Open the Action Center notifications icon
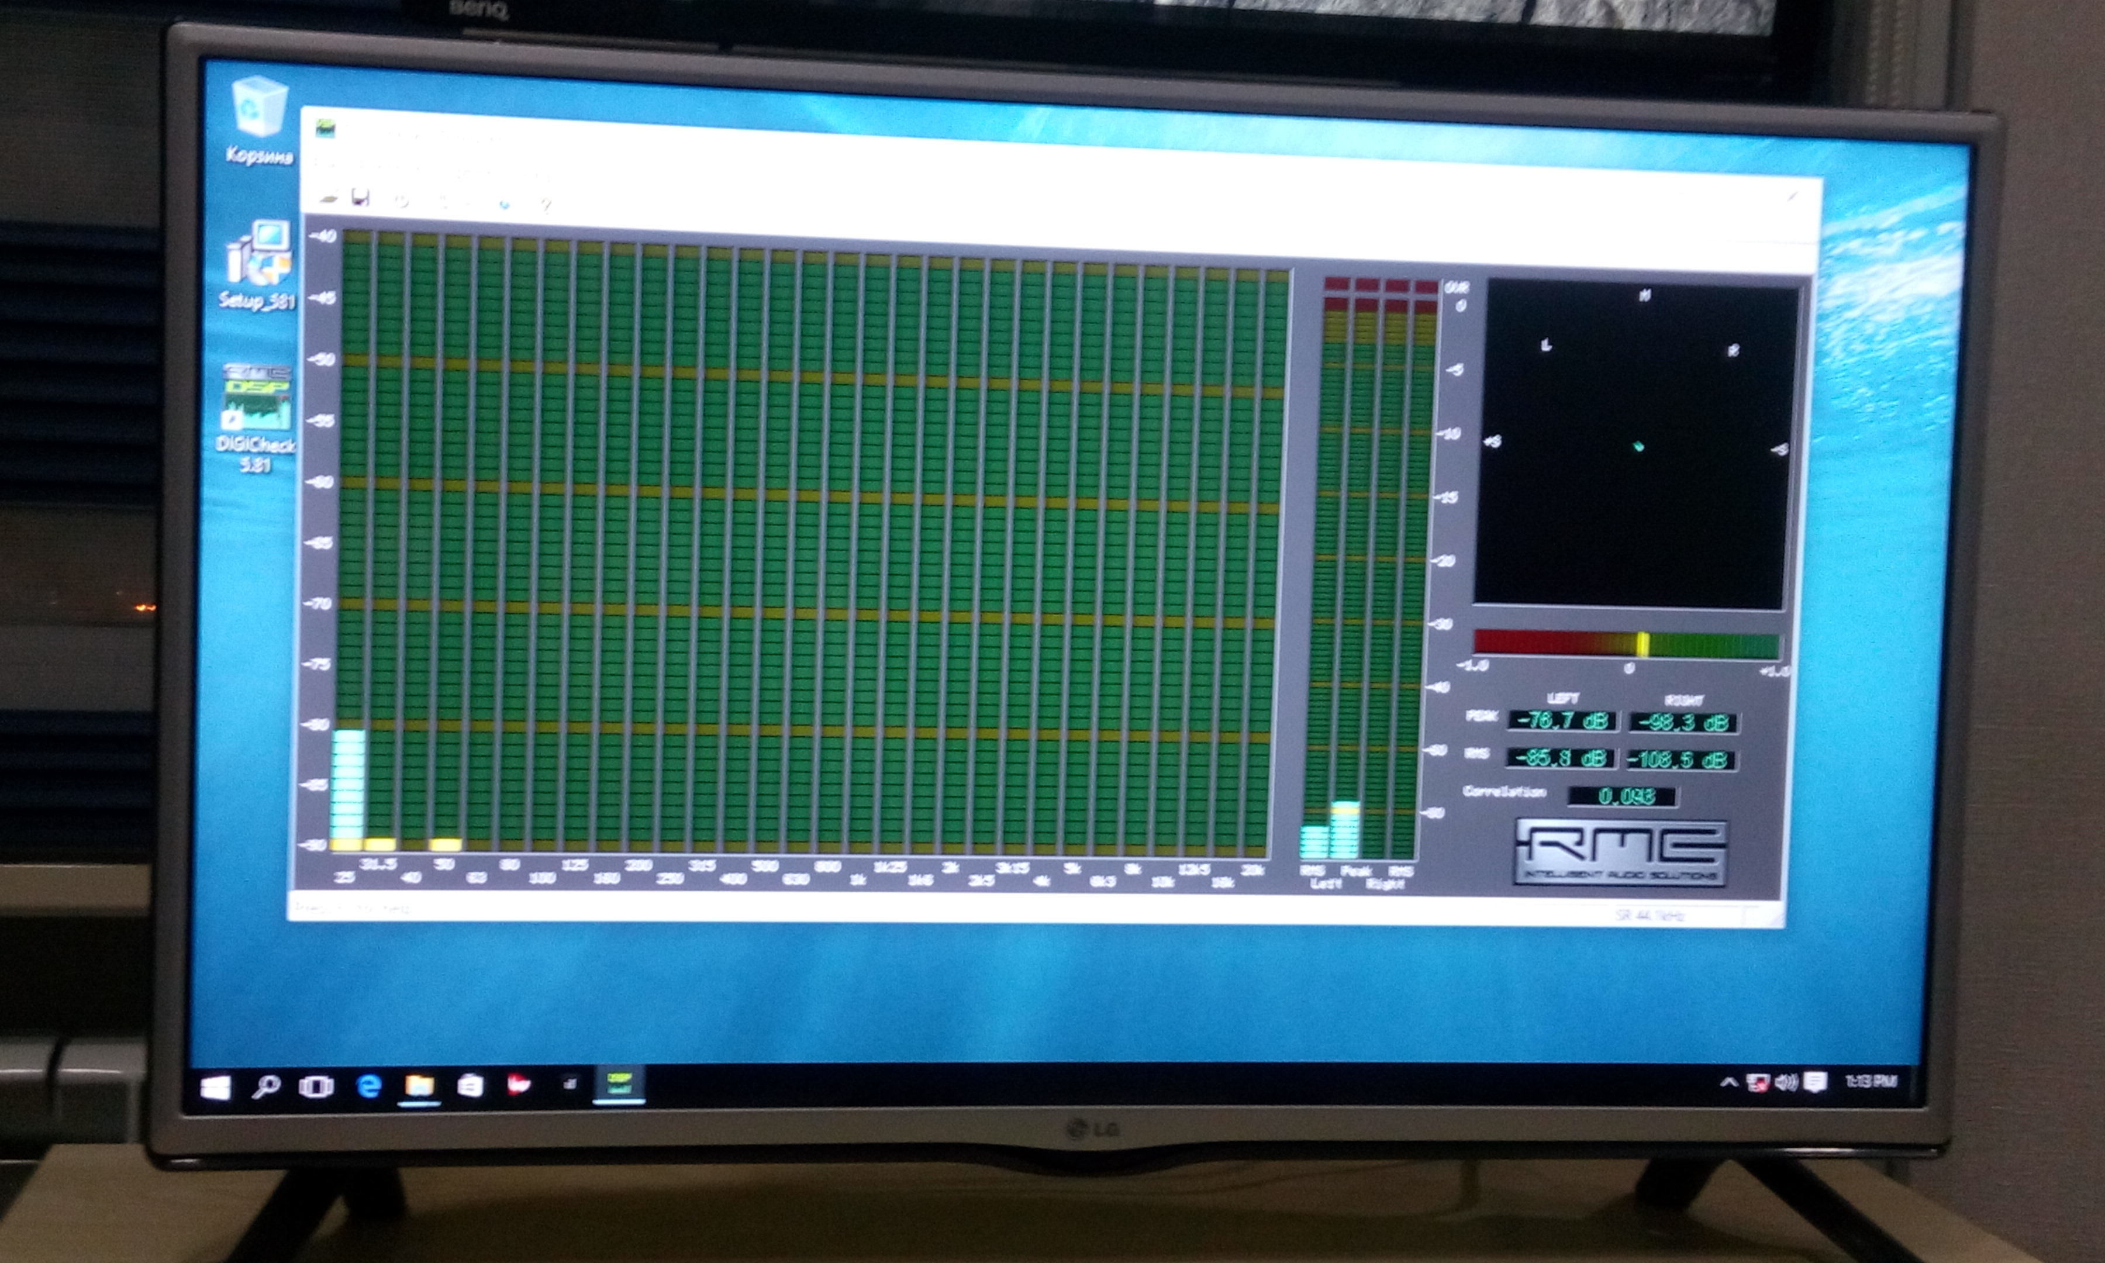The image size is (2105, 1263). point(1815,1082)
